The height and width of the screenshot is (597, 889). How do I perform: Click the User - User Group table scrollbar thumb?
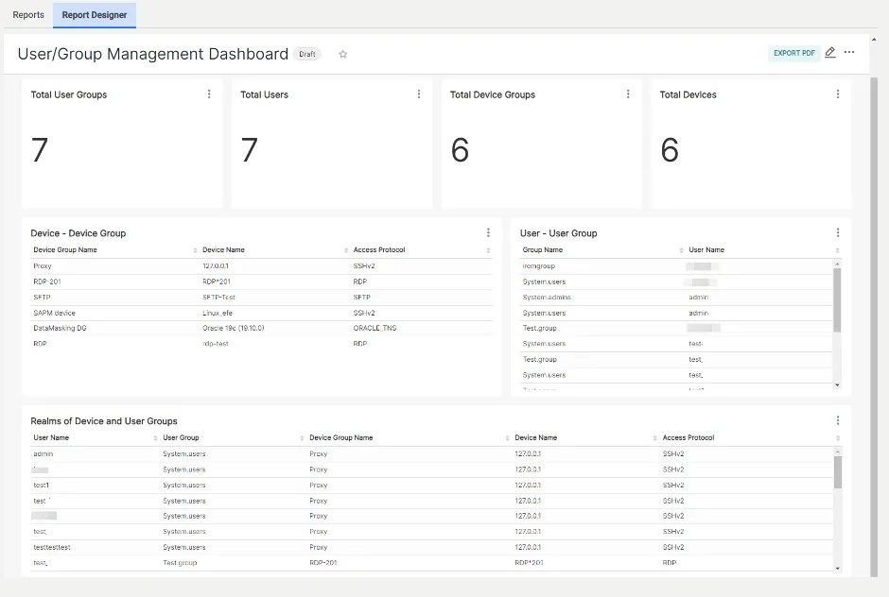[x=837, y=300]
